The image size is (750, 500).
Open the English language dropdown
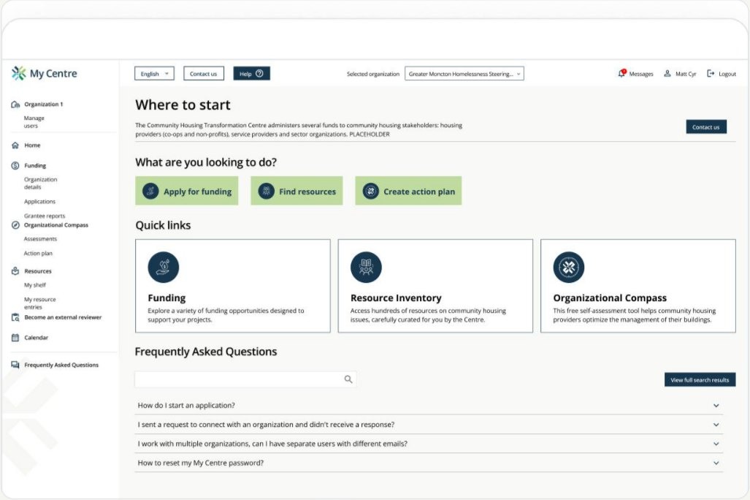(155, 74)
